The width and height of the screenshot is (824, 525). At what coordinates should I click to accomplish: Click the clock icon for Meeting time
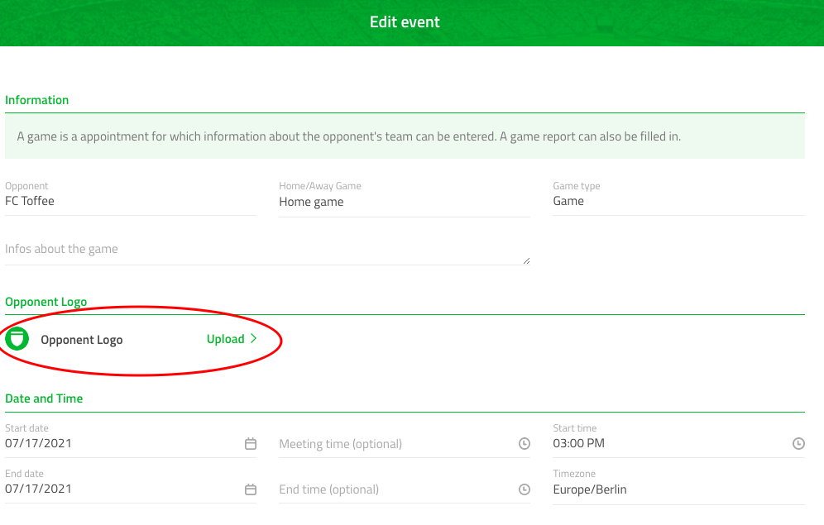(524, 443)
